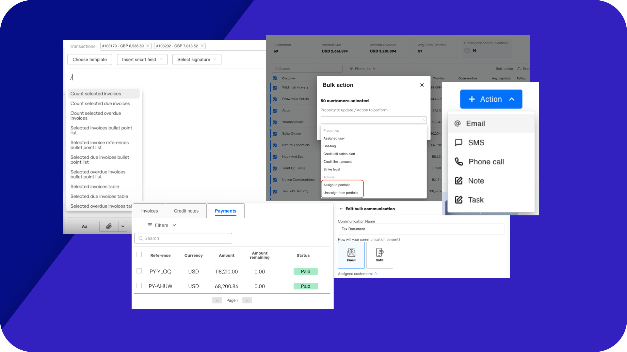Screen dimensions: 627x352
Task: Collapse the blue Action dropdown button
Action: pyautogui.click(x=491, y=99)
